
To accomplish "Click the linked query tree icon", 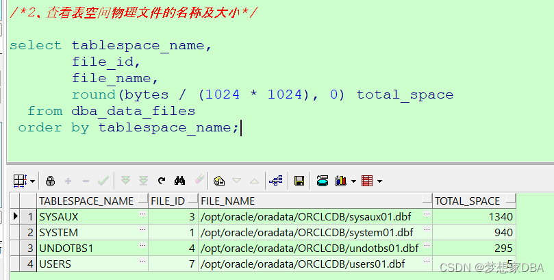I will (x=276, y=181).
